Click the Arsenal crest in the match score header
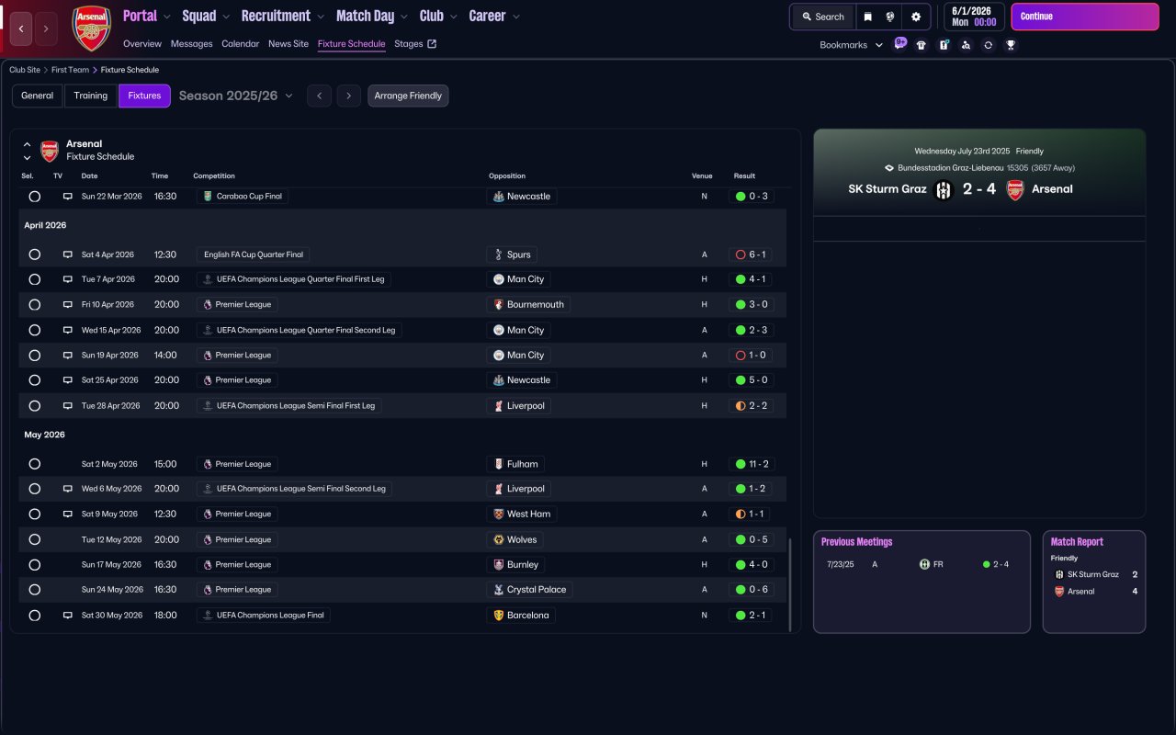This screenshot has height=735, width=1176. (1015, 190)
